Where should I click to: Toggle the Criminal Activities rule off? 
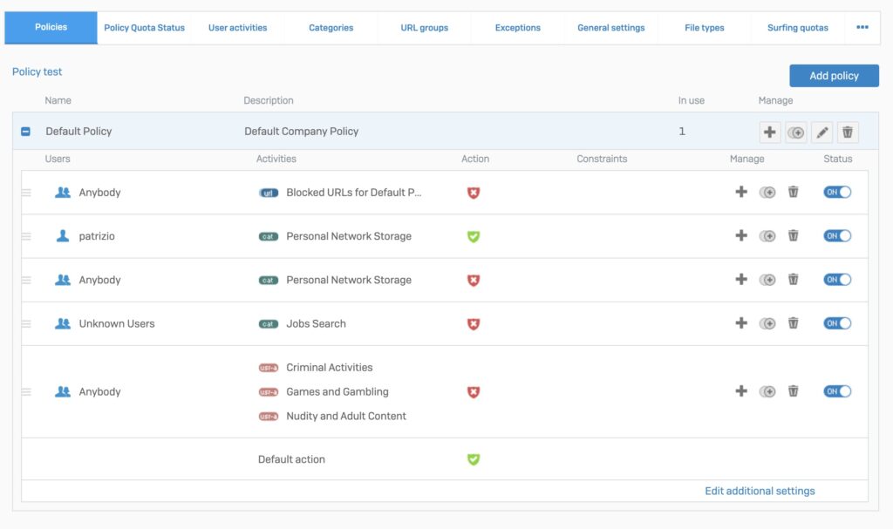pyautogui.click(x=836, y=391)
